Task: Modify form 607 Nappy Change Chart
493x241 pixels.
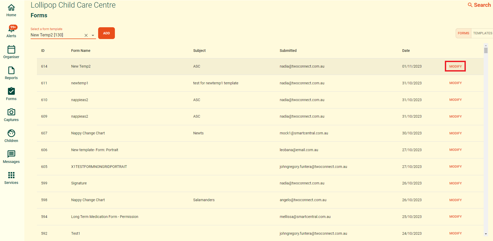Action: coord(455,133)
